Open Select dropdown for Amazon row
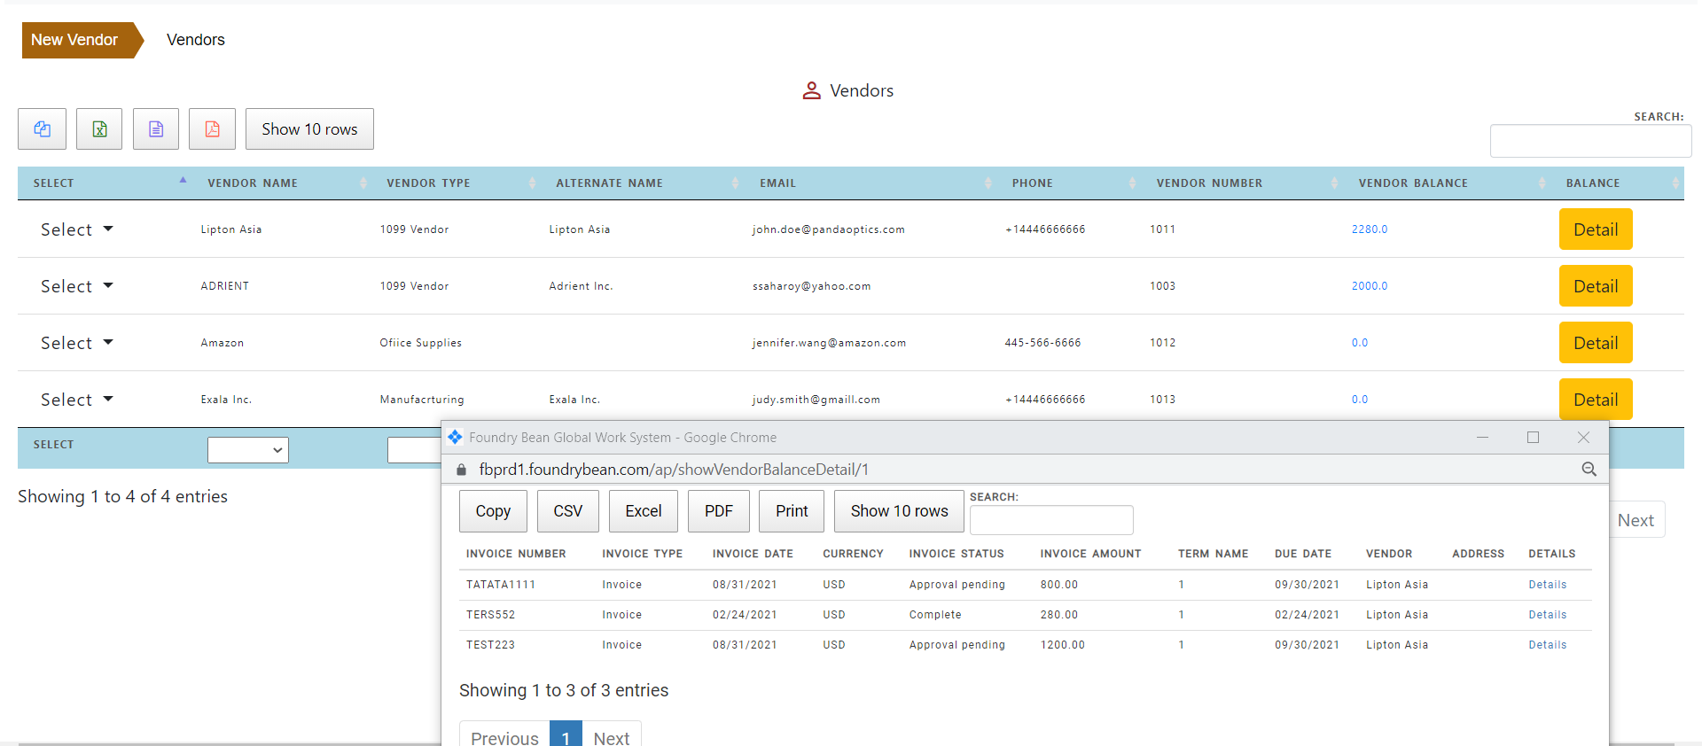 77,343
